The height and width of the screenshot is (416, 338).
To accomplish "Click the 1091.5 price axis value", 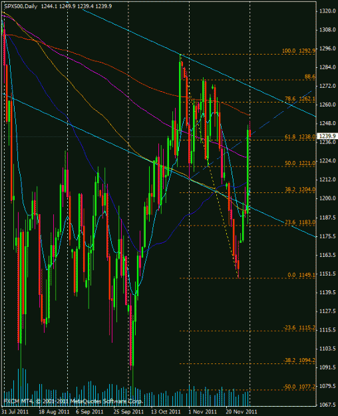I will 328,367.
